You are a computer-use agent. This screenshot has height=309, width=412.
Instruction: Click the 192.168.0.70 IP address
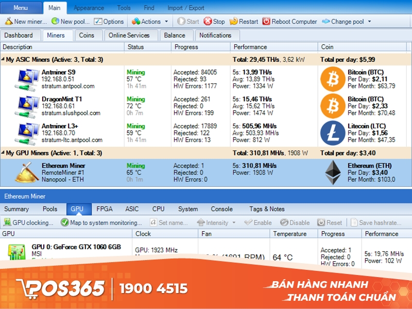click(58, 133)
